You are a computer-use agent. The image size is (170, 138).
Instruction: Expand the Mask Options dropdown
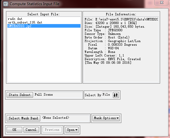(x=106, y=118)
